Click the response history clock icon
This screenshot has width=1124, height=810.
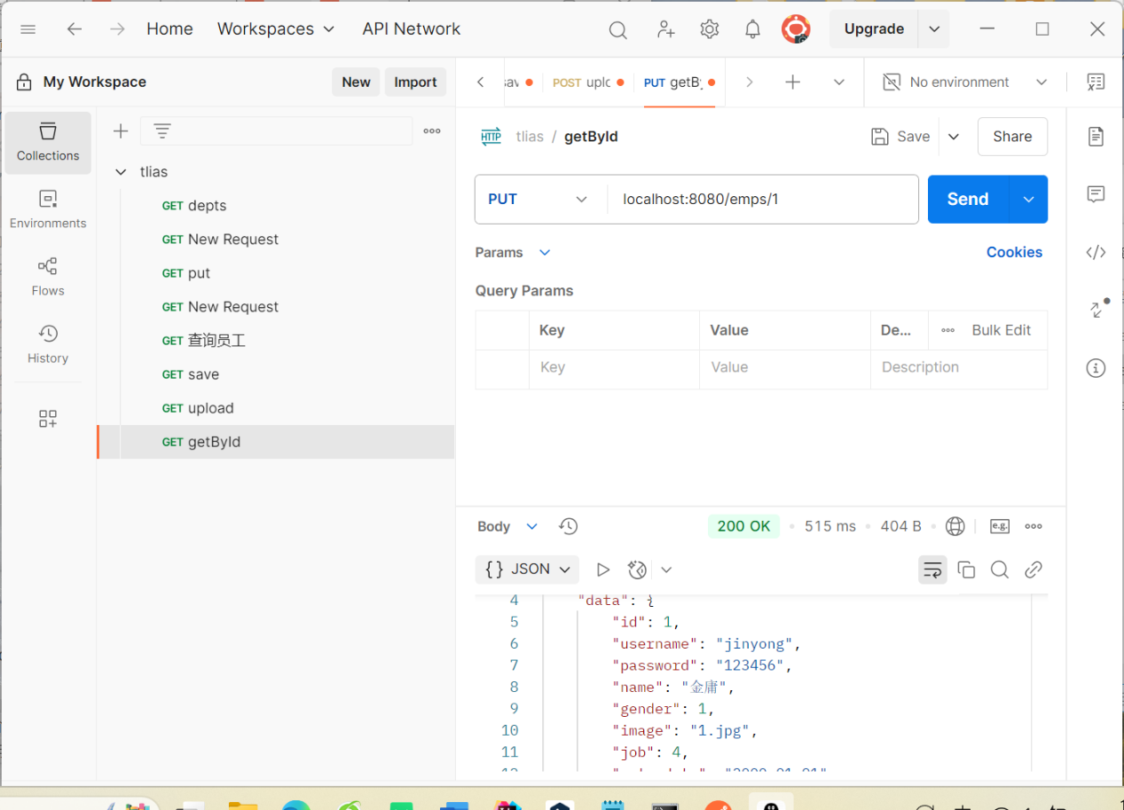569,526
